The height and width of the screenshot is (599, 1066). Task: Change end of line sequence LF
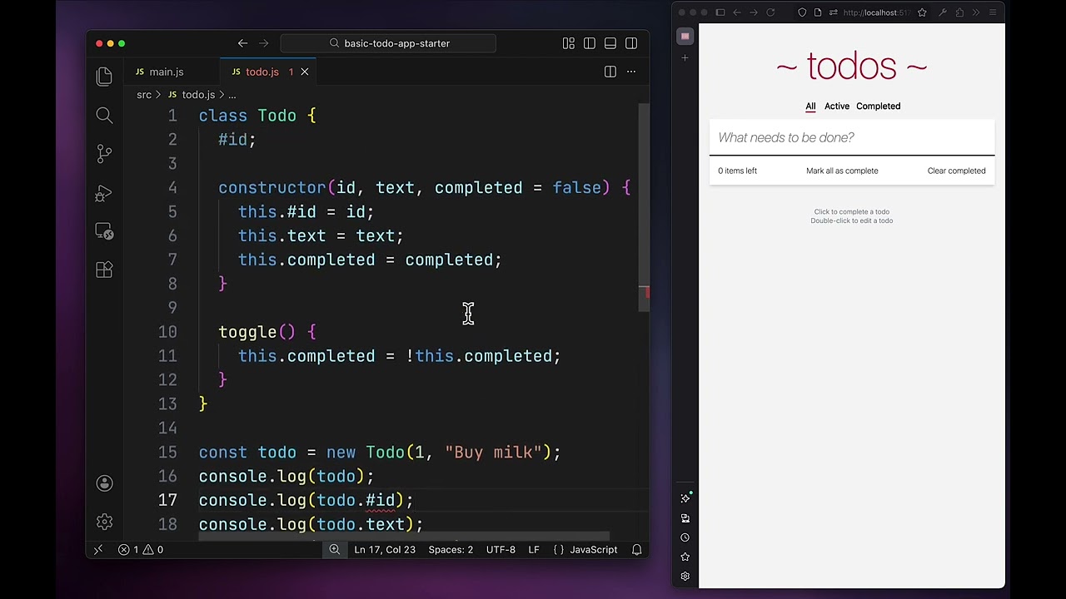[x=534, y=549]
